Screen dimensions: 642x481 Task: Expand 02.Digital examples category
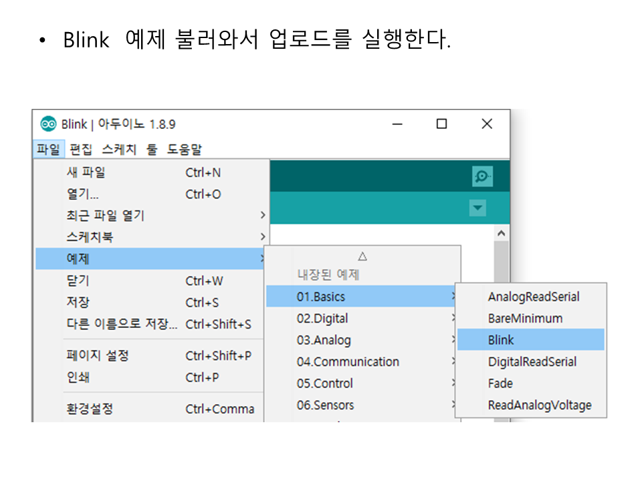[361, 318]
